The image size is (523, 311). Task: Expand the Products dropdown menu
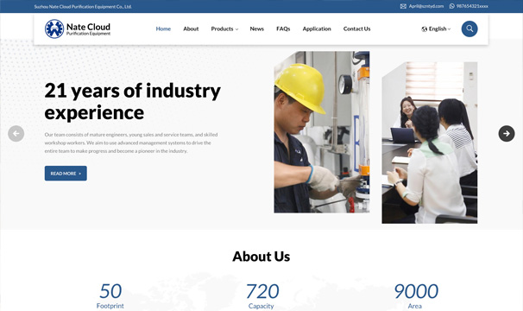[224, 29]
